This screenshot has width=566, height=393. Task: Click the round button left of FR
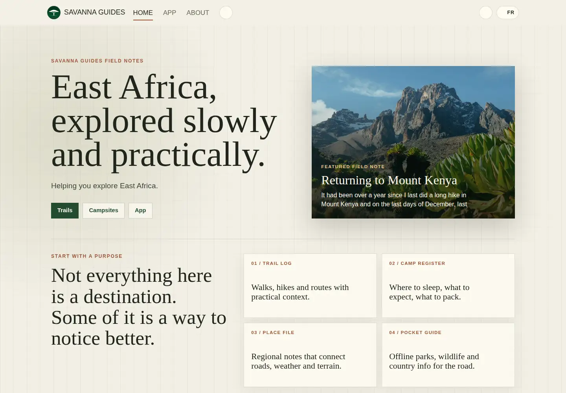pyautogui.click(x=486, y=13)
